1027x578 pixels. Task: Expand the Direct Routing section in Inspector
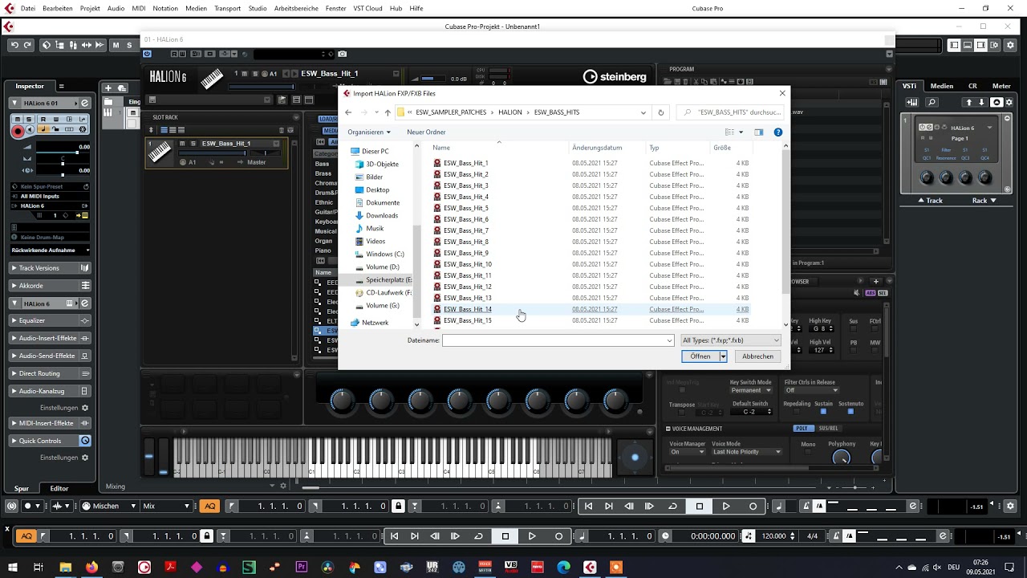point(50,373)
